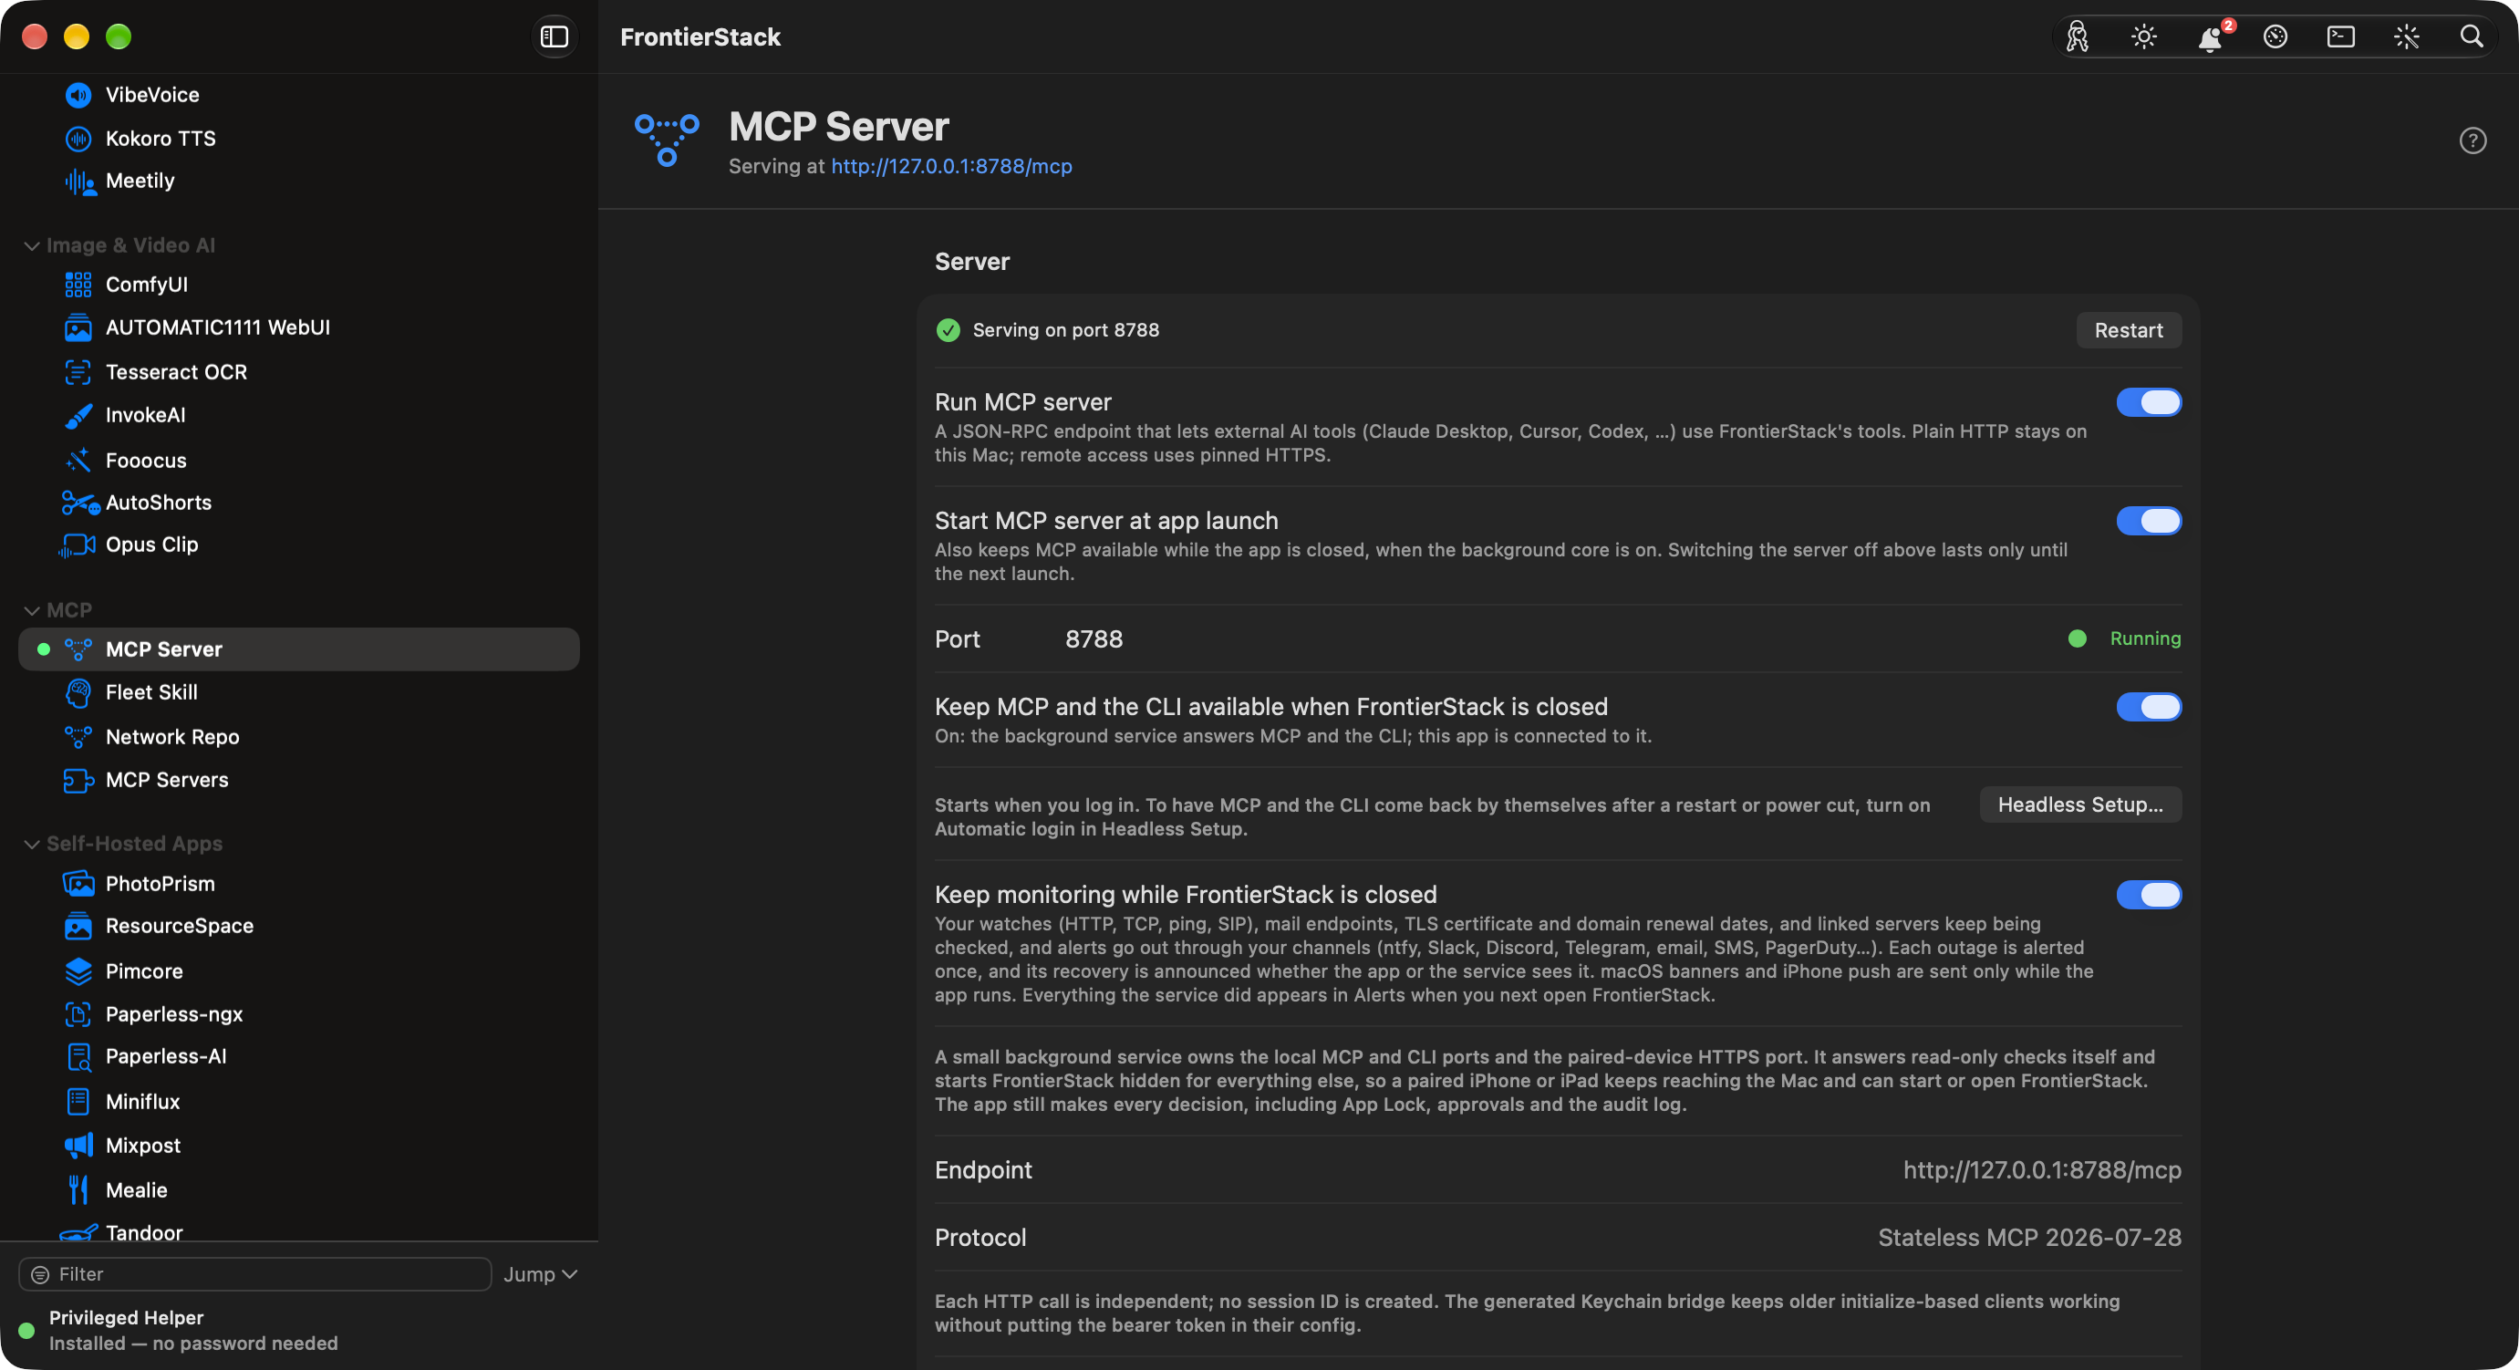This screenshot has width=2519, height=1370.
Task: Open the notifications bell icon
Action: 2209,38
